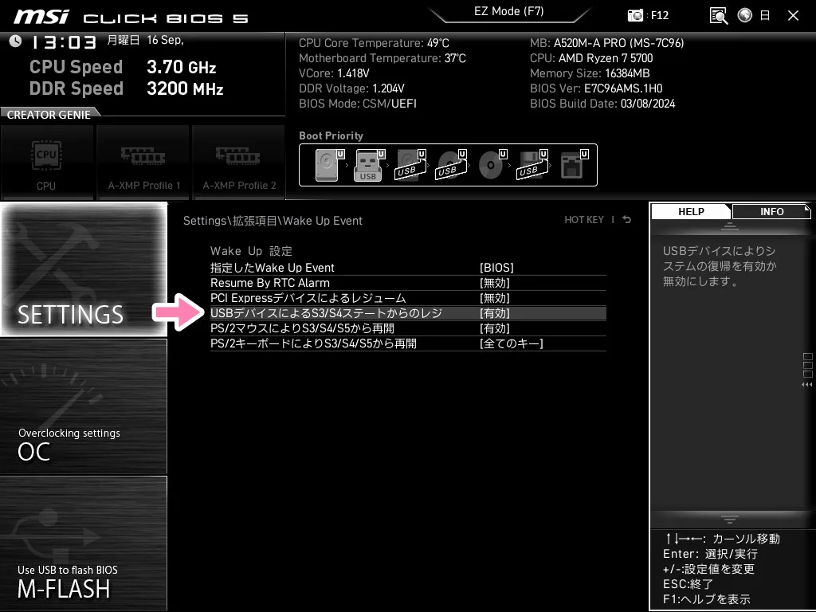This screenshot has height=612, width=816.
Task: Click the screenshot camera F12 icon
Action: (x=635, y=15)
